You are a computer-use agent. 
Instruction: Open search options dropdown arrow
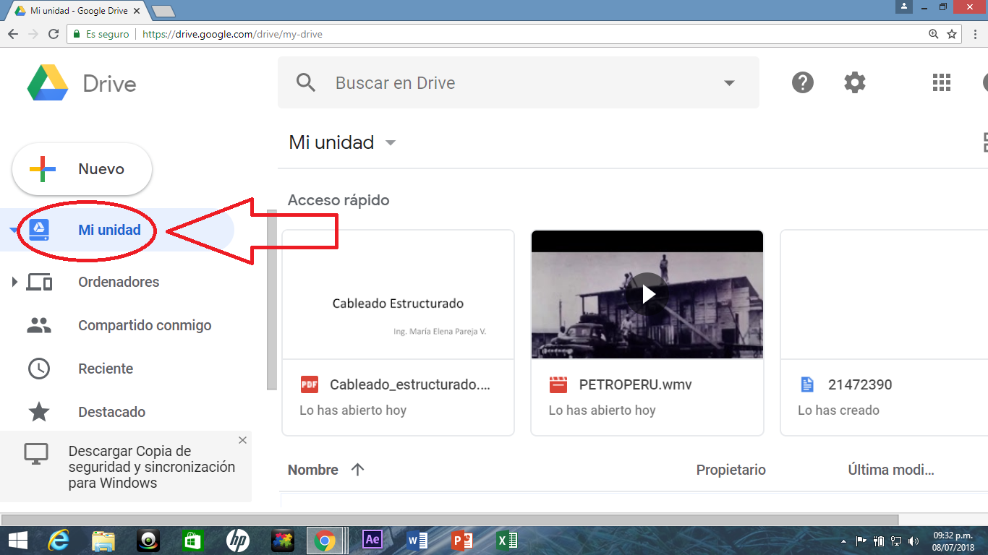tap(729, 82)
